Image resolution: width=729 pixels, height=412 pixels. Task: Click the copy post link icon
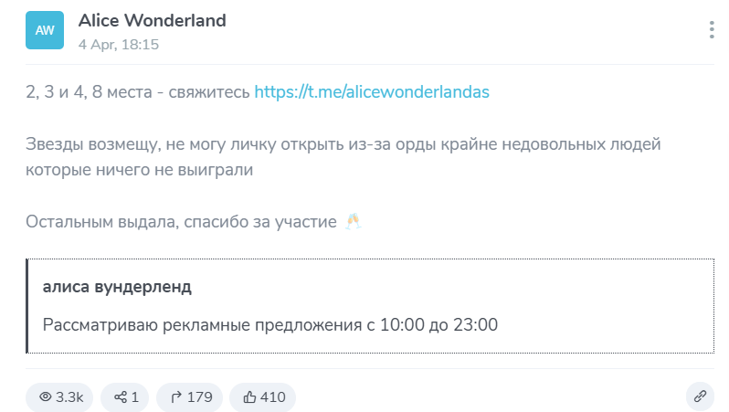click(701, 396)
